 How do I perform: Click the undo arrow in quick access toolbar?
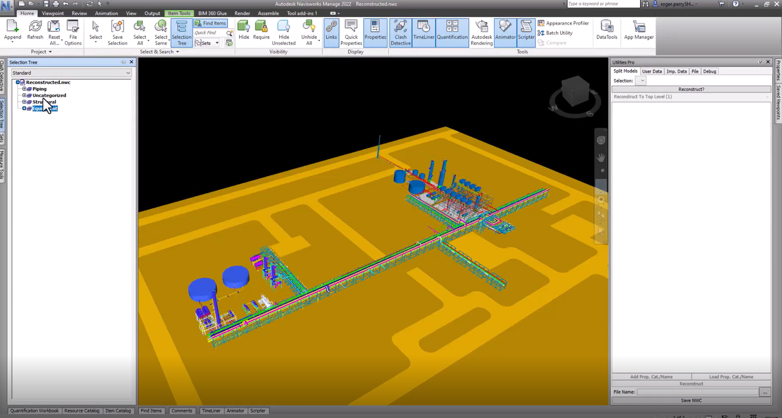(65, 4)
